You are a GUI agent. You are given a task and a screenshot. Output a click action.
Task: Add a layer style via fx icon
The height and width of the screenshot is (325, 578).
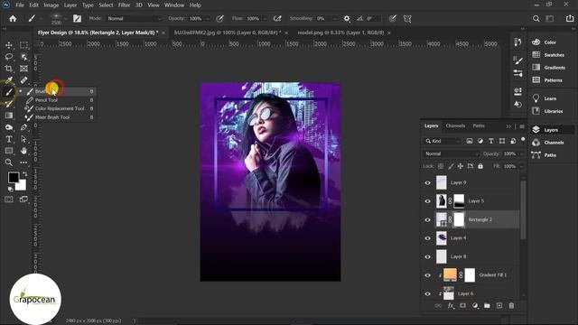tap(451, 305)
